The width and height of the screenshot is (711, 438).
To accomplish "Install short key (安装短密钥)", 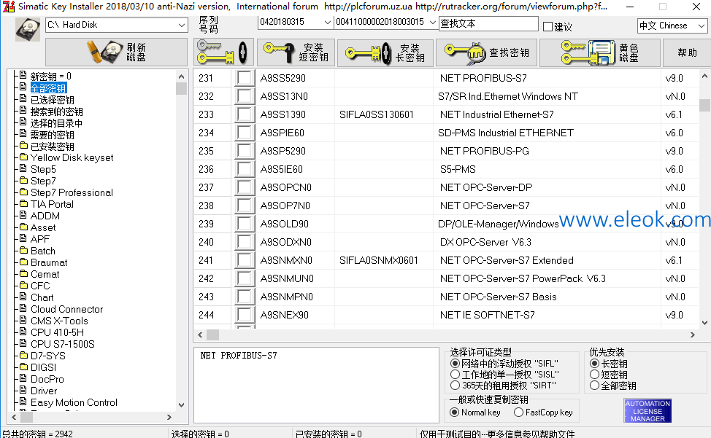I will pos(296,52).
